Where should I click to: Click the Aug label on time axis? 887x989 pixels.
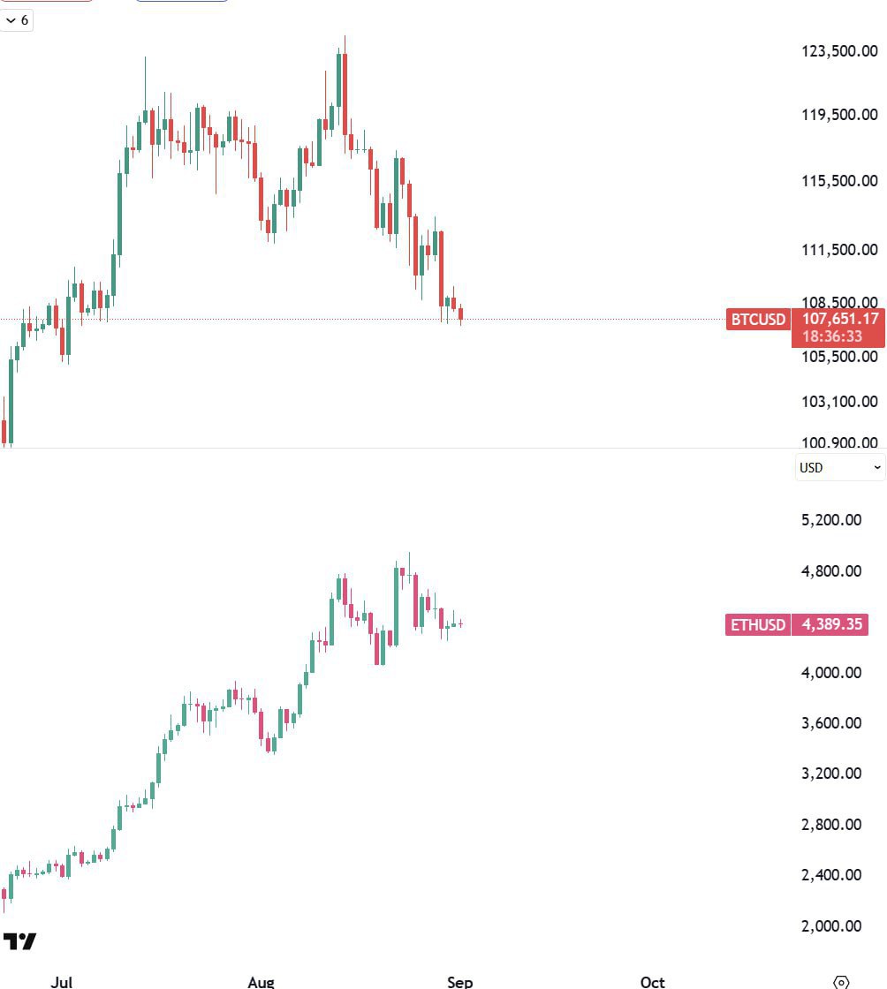click(261, 982)
